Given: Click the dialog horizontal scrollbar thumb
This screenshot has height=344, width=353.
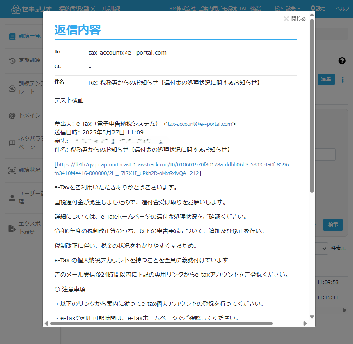Looking at the screenshot, I should point(161,323).
